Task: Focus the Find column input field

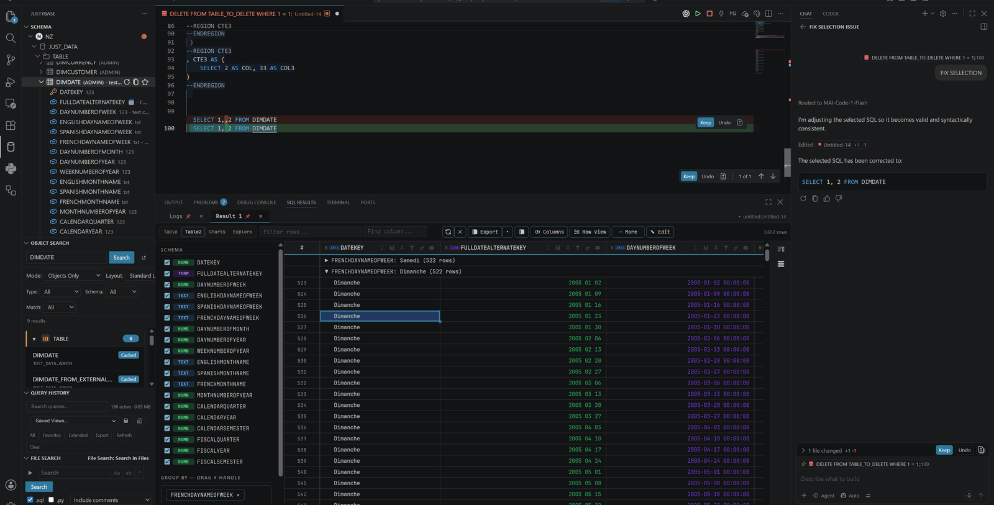Action: [x=395, y=232]
